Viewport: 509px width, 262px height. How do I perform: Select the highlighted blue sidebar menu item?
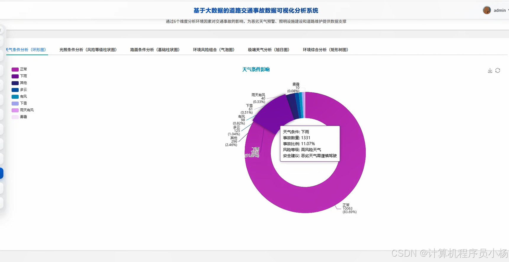[x=1, y=173]
